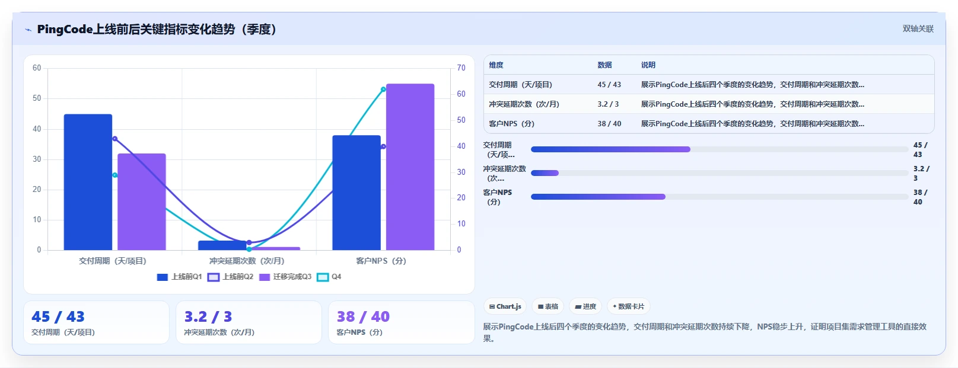Click the purple Q3 bar for 交付周期
The width and height of the screenshot is (958, 368).
click(142, 201)
